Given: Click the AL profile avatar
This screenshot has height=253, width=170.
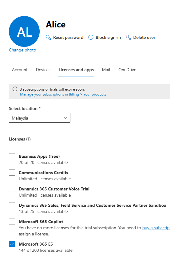Looking at the screenshot, I should click(24, 31).
